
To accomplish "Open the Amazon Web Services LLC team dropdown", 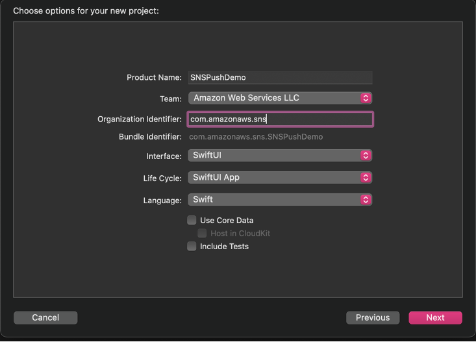I will click(279, 98).
